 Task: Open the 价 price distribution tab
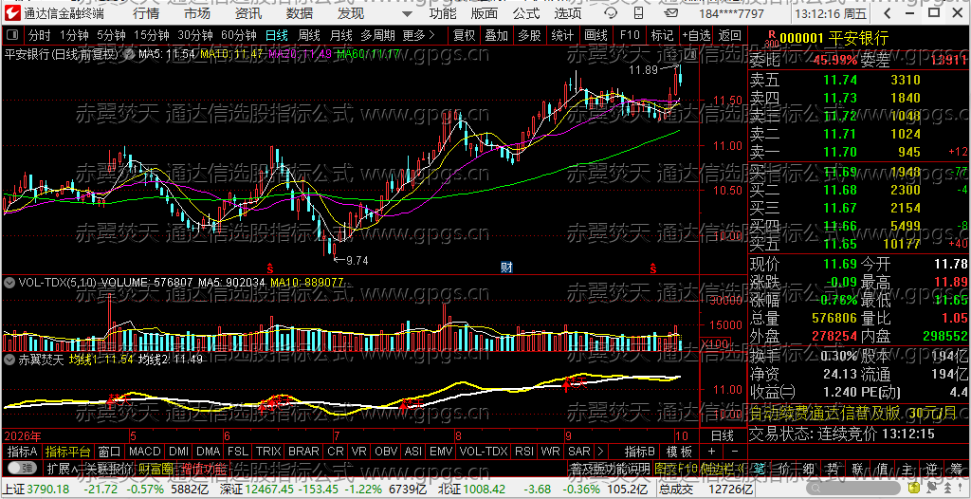(784, 469)
